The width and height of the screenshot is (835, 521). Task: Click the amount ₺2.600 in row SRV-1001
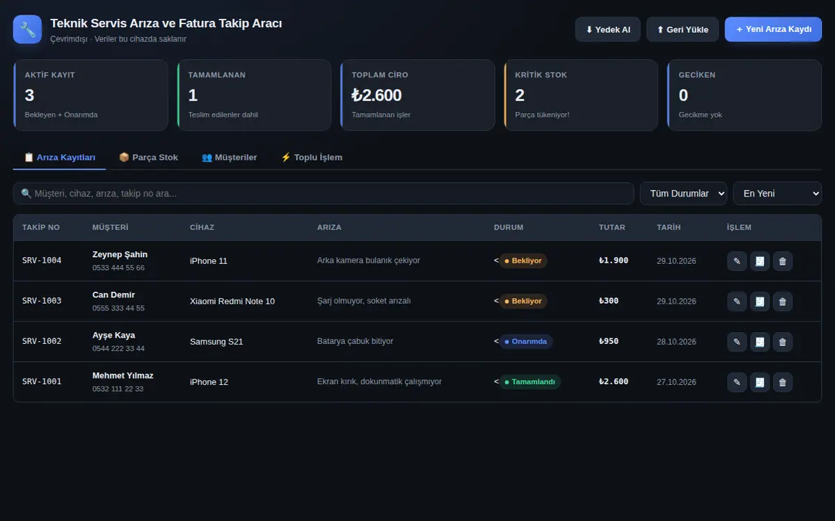coord(614,382)
